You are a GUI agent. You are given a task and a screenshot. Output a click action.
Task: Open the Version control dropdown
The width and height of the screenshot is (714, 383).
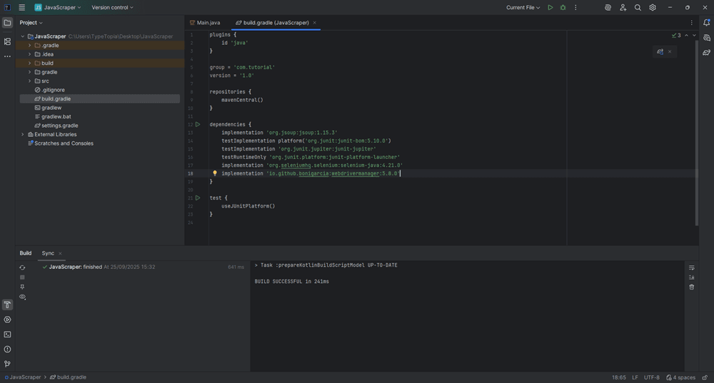pos(112,8)
